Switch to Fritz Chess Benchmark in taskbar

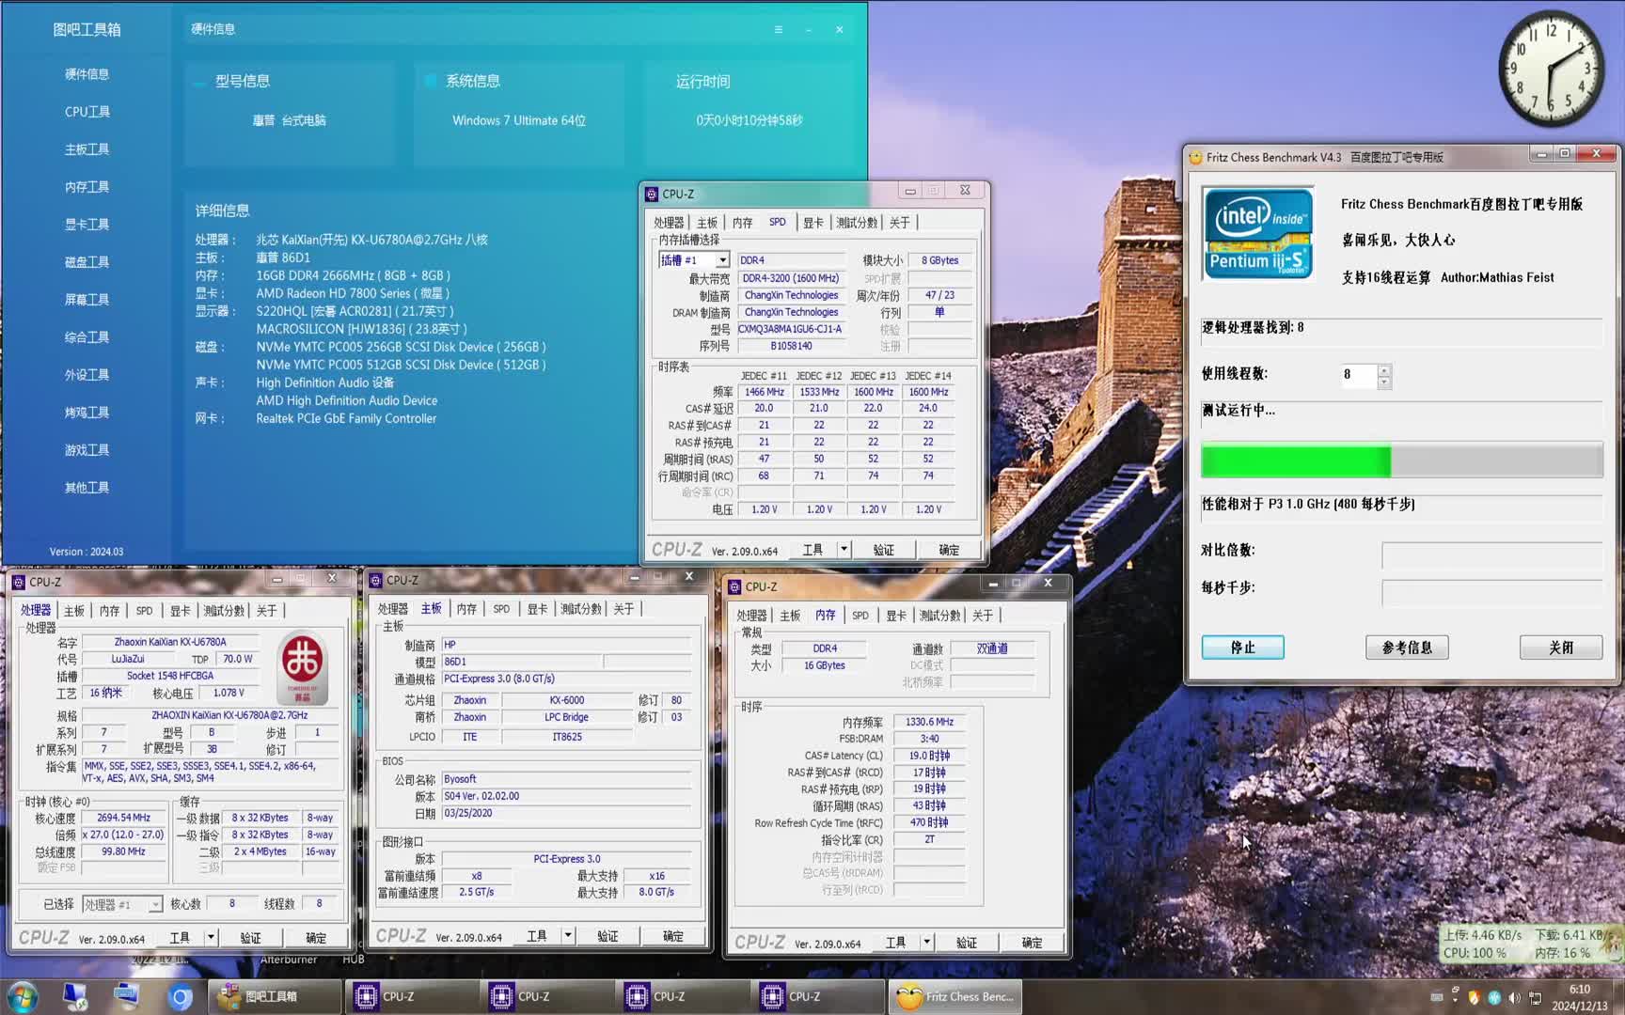(x=955, y=996)
